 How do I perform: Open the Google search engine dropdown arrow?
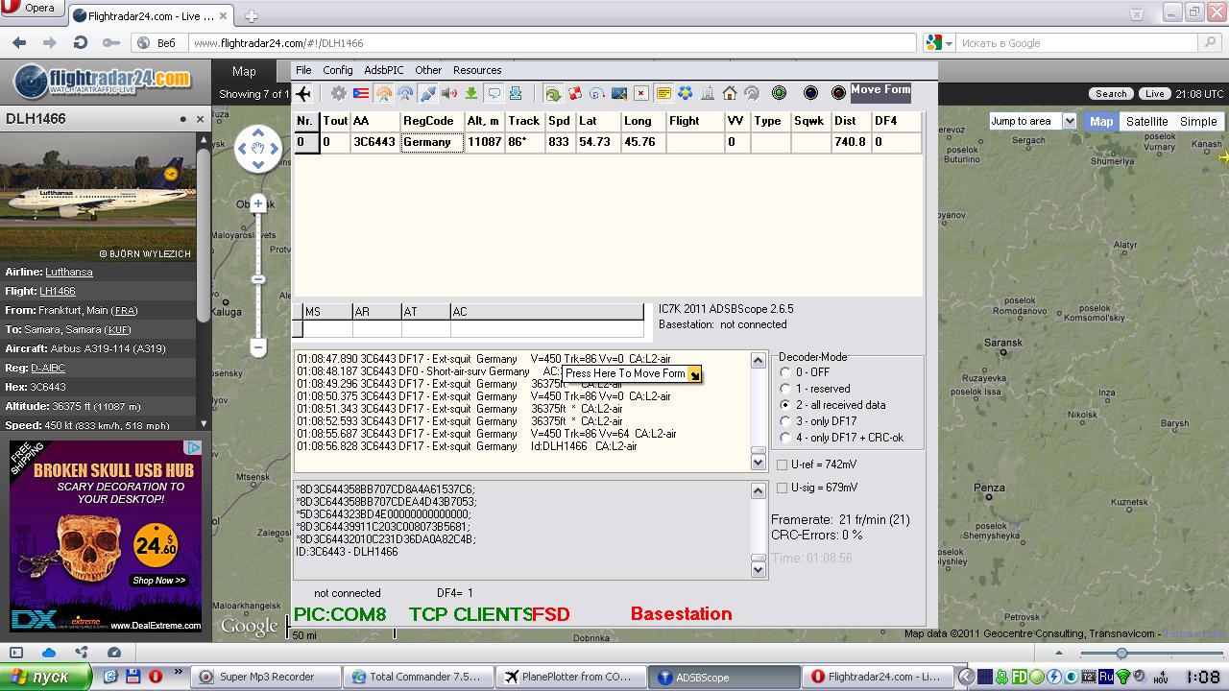tap(949, 43)
